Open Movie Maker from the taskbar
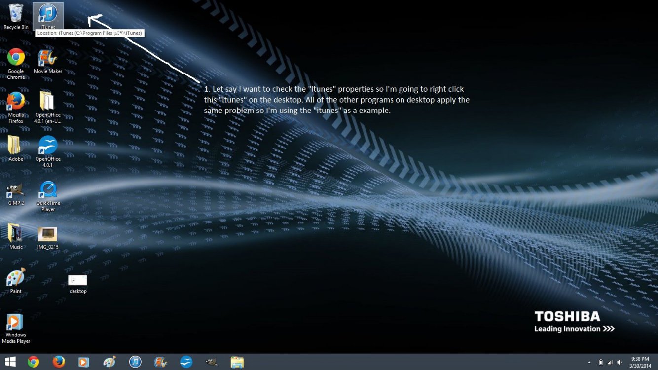 (160, 362)
